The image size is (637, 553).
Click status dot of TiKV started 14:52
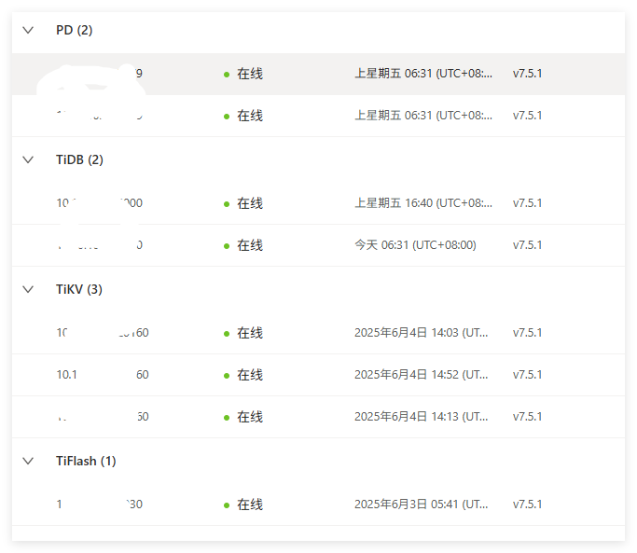point(227,375)
